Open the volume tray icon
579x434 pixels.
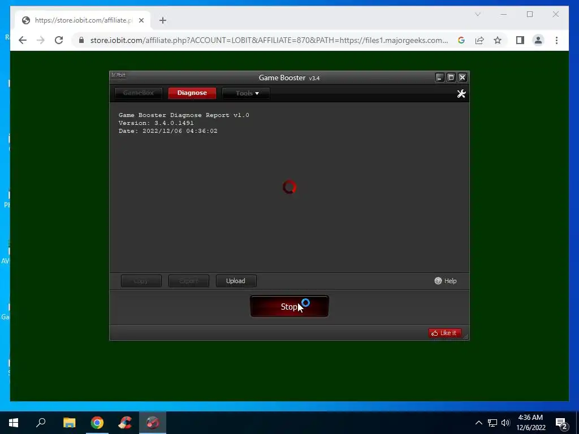pyautogui.click(x=505, y=423)
